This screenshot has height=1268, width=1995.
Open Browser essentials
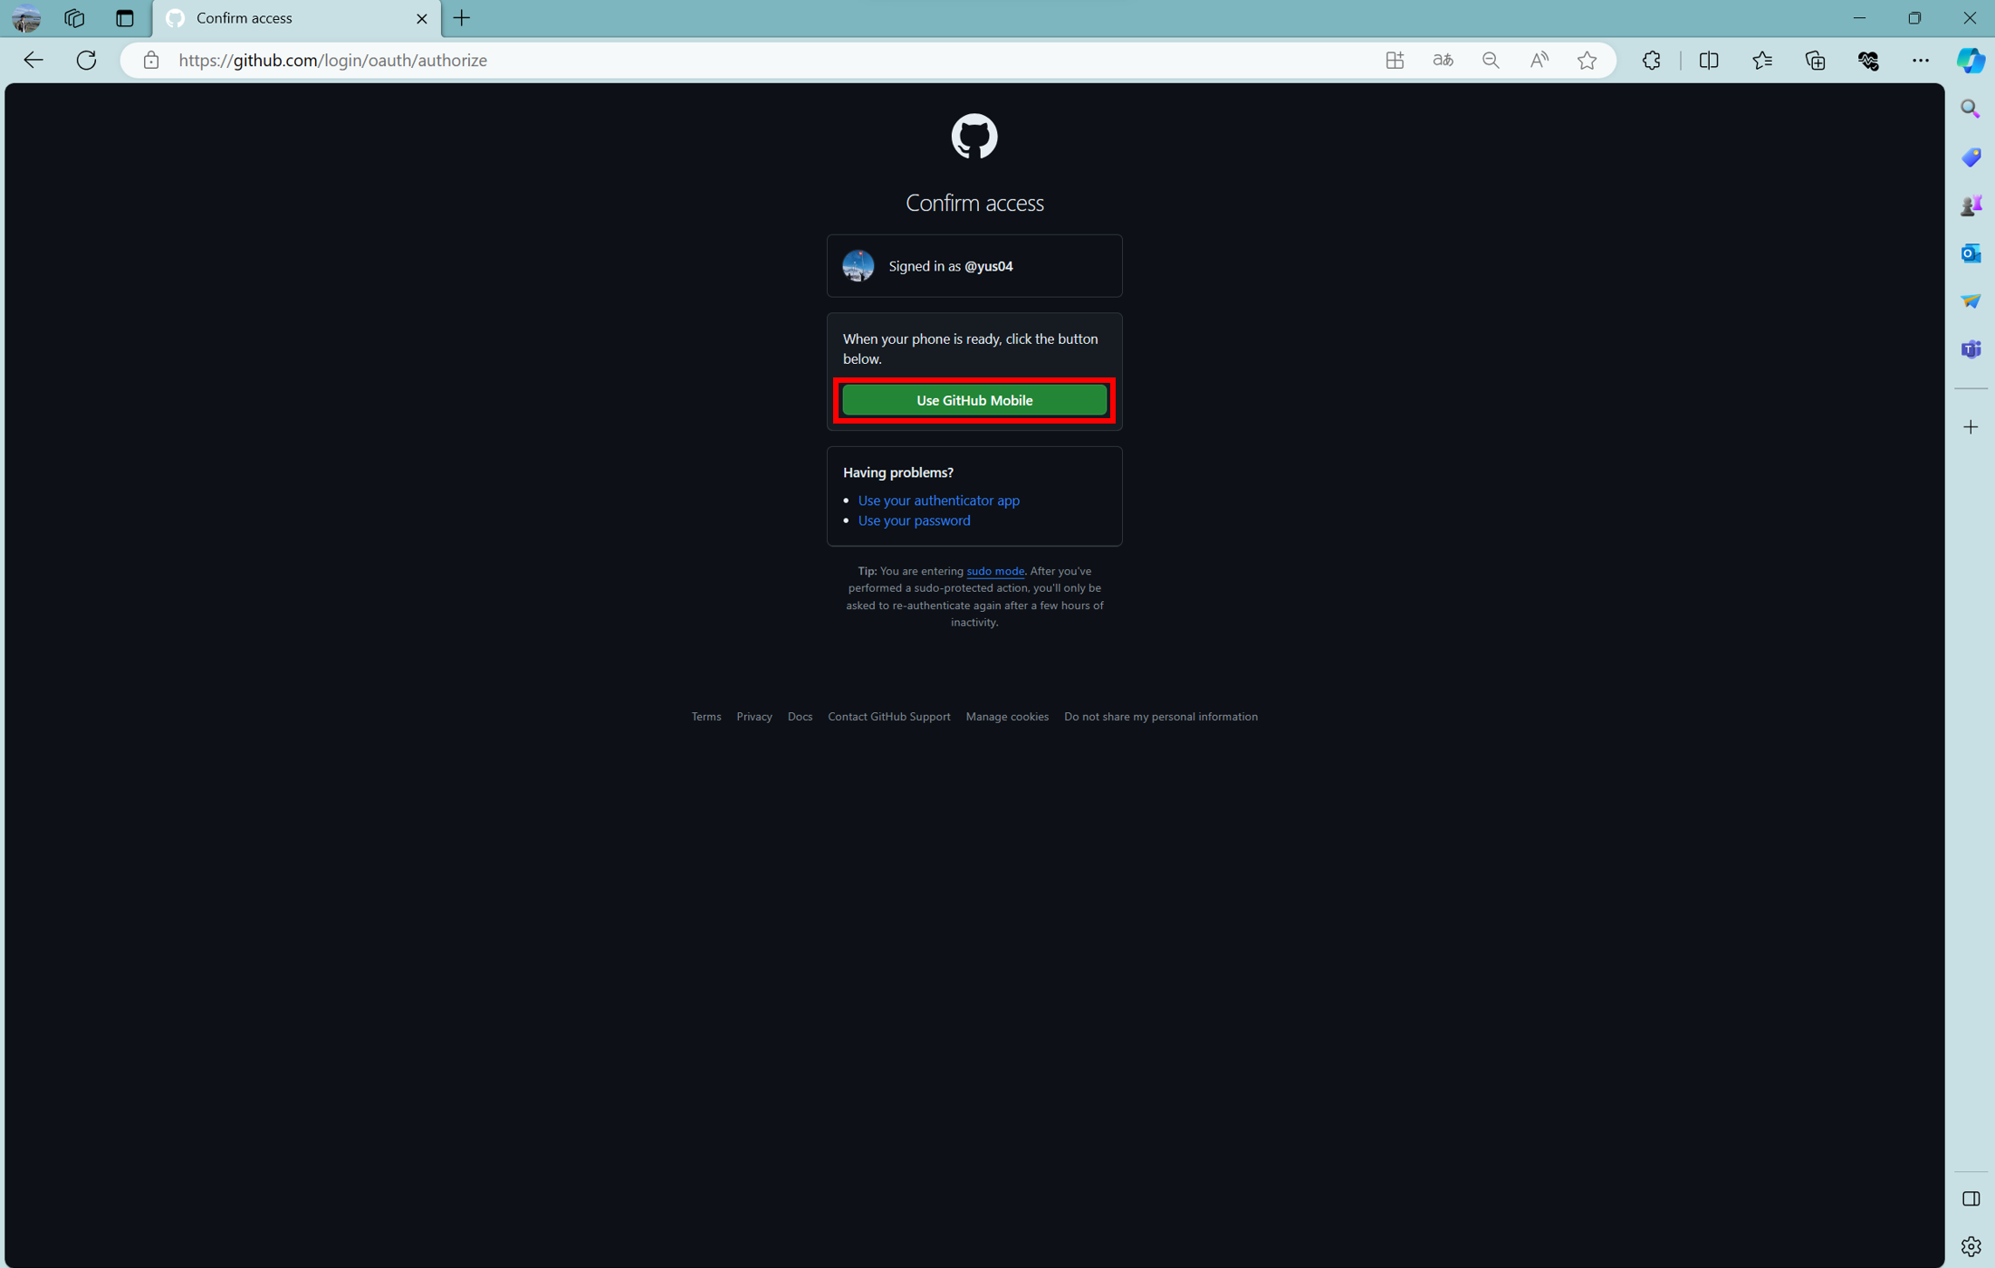[x=1868, y=60]
